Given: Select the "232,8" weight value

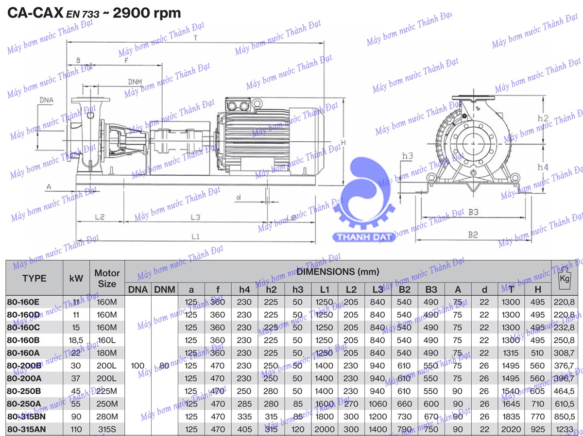Looking at the screenshot, I should [x=564, y=327].
